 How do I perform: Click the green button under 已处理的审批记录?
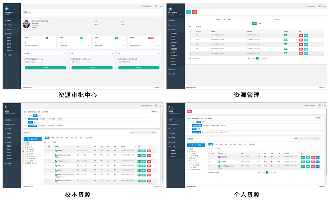click(x=139, y=68)
